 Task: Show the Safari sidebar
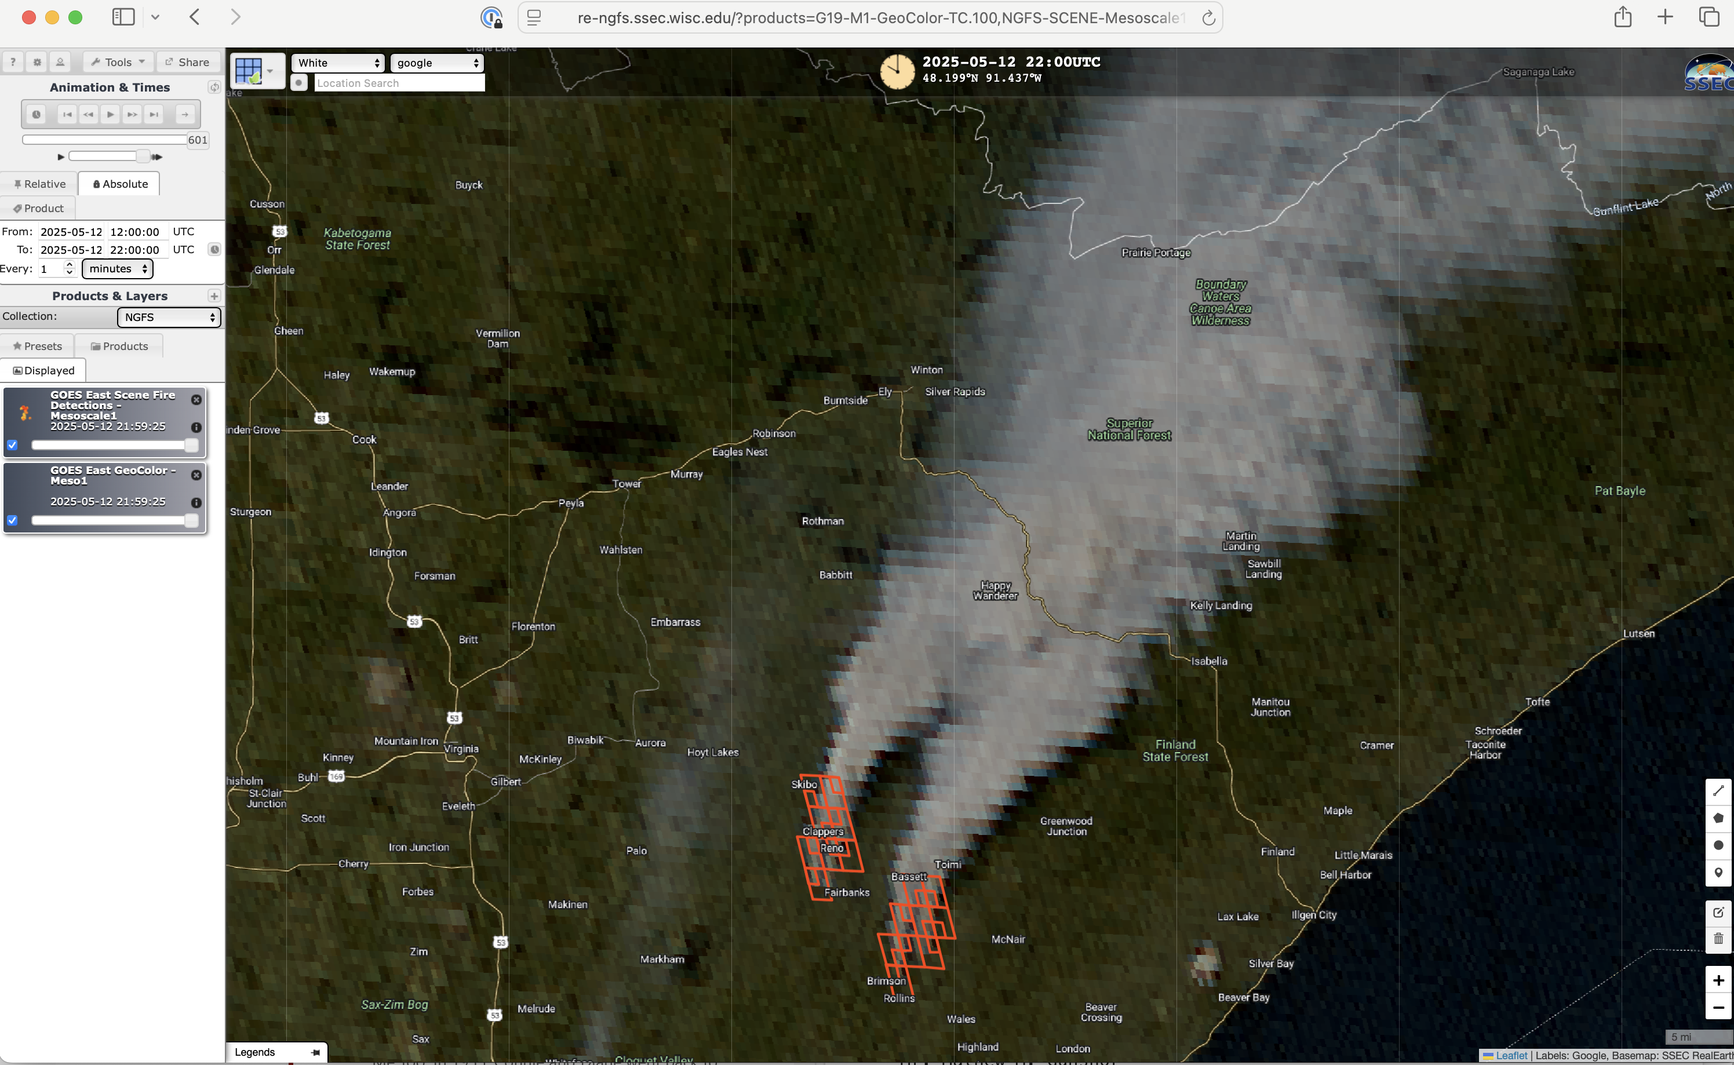tap(123, 17)
